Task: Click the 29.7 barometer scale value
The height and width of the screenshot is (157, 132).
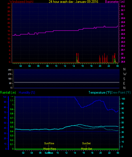Action: tap(123, 26)
